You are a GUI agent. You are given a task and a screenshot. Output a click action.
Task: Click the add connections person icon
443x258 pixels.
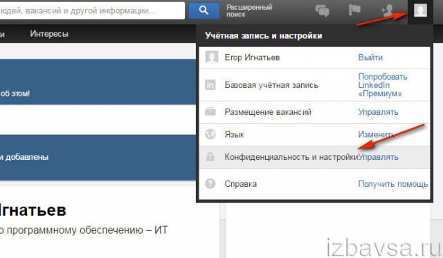pyautogui.click(x=387, y=10)
